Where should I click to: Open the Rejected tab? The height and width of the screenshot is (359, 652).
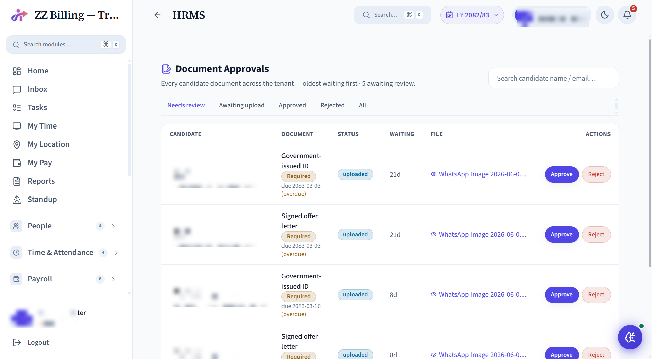[x=332, y=105]
